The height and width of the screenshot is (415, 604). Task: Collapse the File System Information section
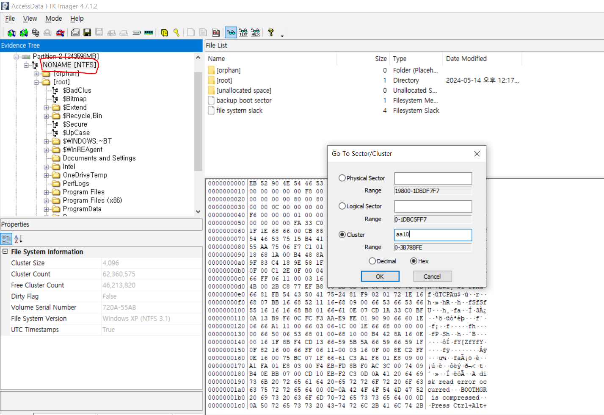(x=5, y=252)
